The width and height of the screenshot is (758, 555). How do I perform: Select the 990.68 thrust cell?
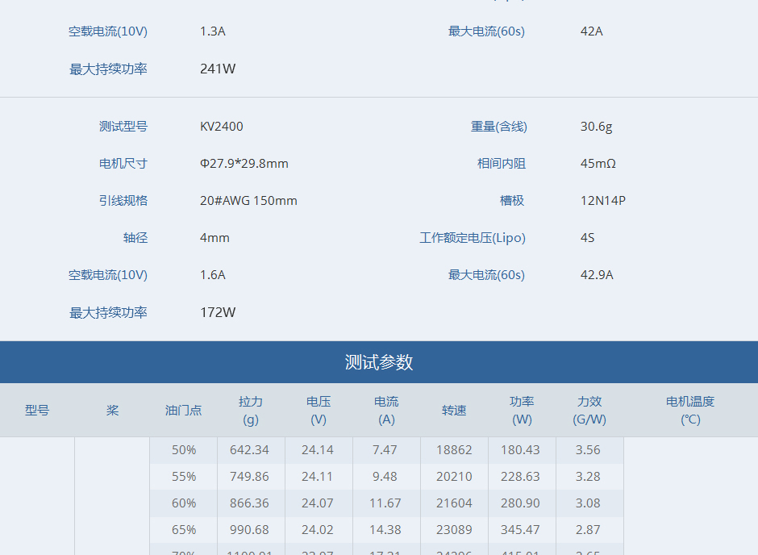(x=249, y=530)
